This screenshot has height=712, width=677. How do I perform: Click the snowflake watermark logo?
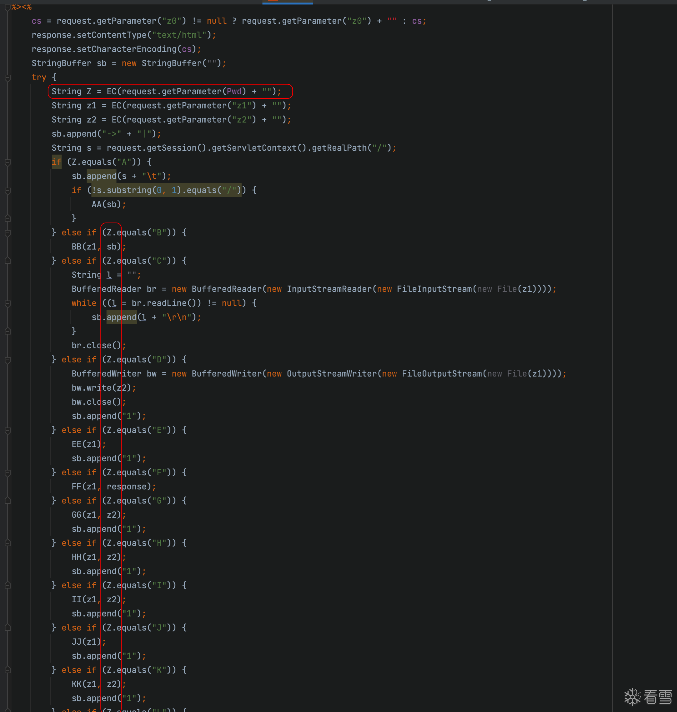tap(632, 697)
